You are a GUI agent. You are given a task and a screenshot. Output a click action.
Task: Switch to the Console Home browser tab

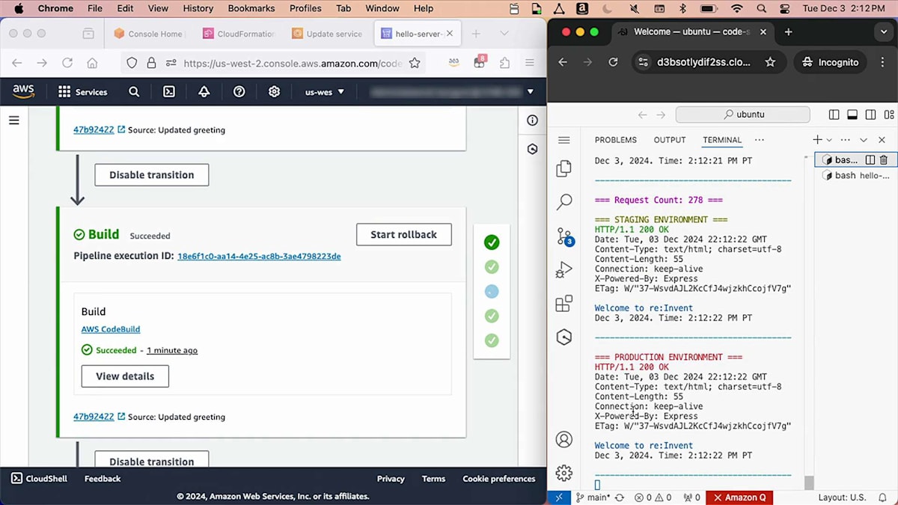click(148, 34)
